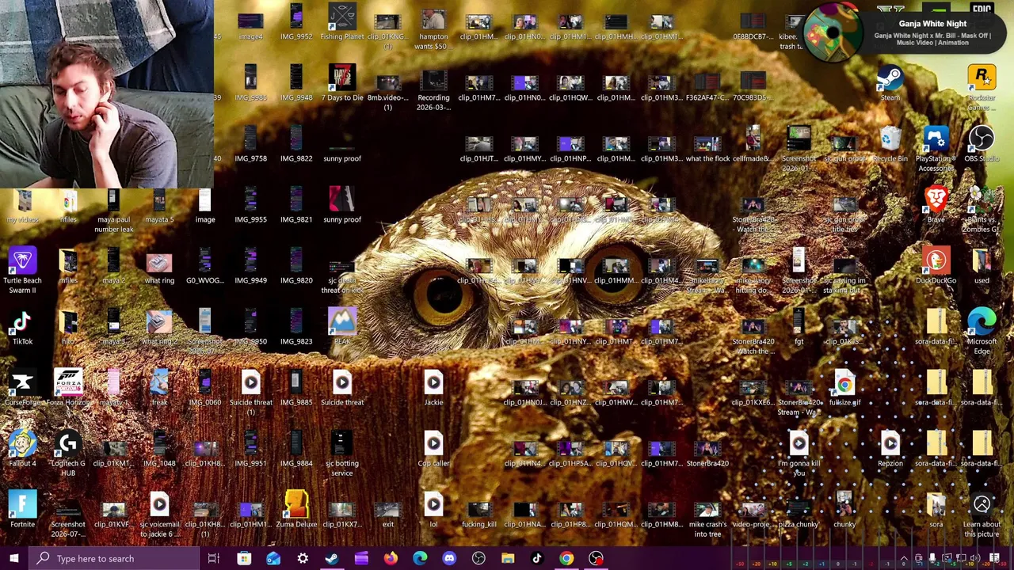The image size is (1014, 570).
Task: Select the 'fullsize.gif' Chrome file
Action: pyautogui.click(x=844, y=388)
